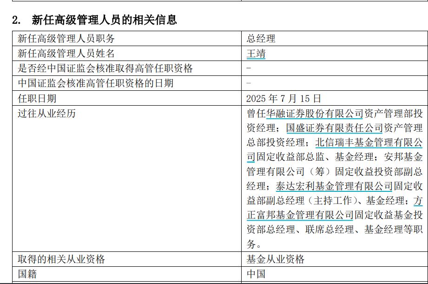Select the value cell 总经理

click(x=335, y=39)
